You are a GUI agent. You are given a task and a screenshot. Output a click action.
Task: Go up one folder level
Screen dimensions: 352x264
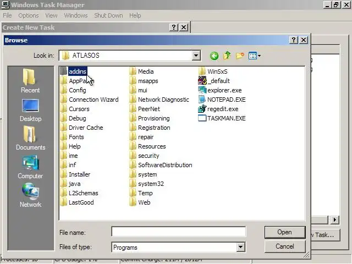click(x=227, y=56)
